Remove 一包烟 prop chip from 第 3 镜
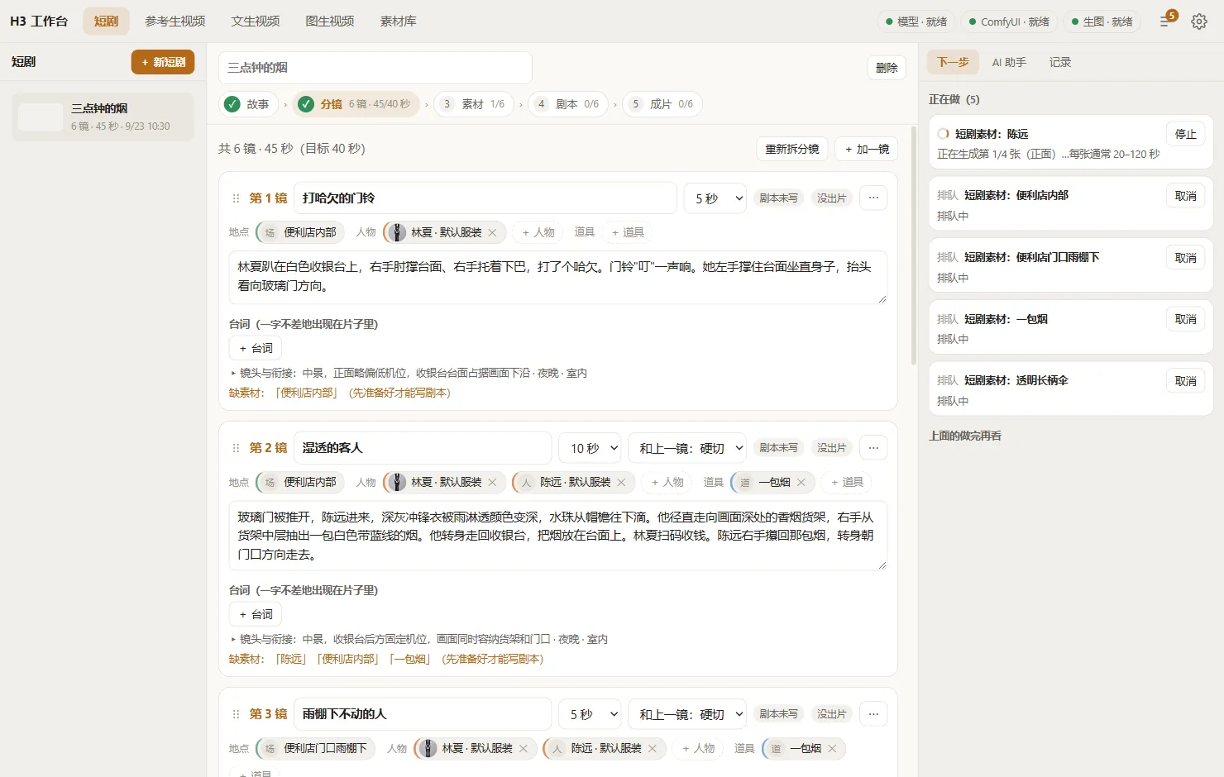 point(832,749)
